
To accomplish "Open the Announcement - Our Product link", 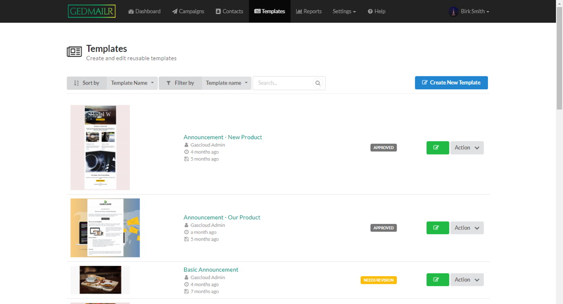I will tap(222, 217).
